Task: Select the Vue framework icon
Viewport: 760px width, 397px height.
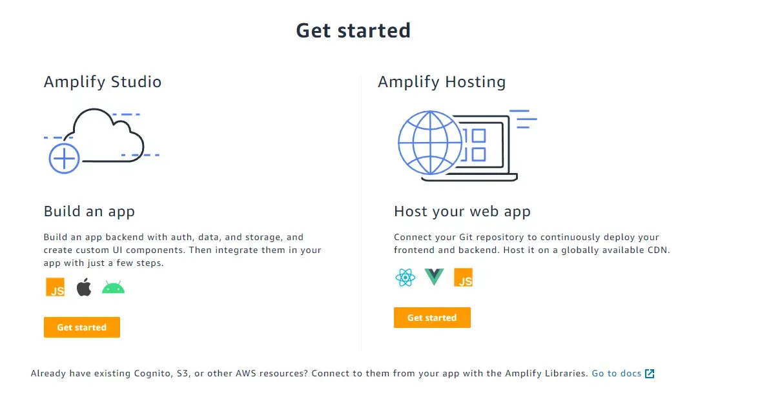Action: (433, 277)
